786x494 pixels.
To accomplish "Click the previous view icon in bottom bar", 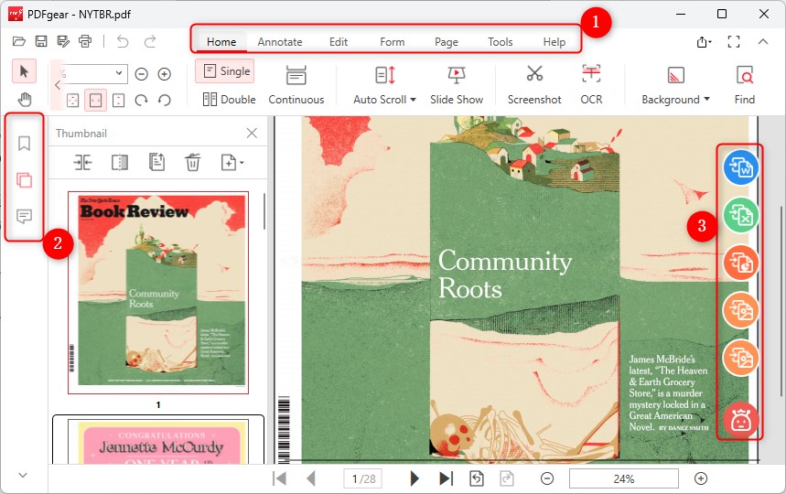I will tap(477, 478).
